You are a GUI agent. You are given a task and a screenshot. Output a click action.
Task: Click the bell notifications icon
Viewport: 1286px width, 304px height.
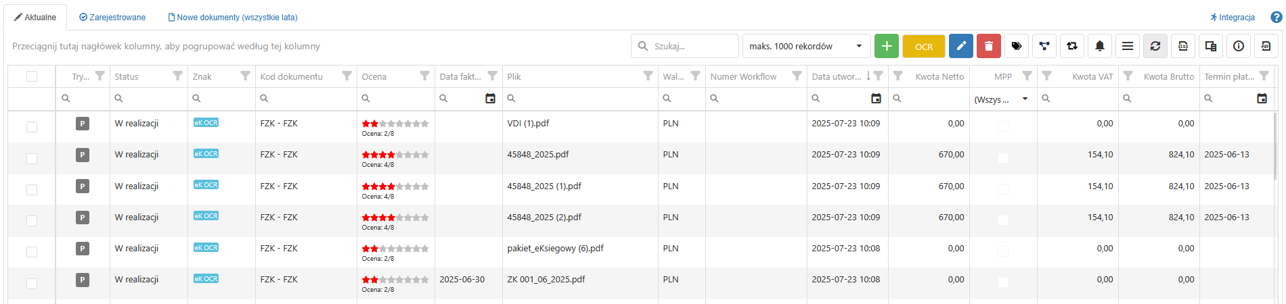(1100, 46)
